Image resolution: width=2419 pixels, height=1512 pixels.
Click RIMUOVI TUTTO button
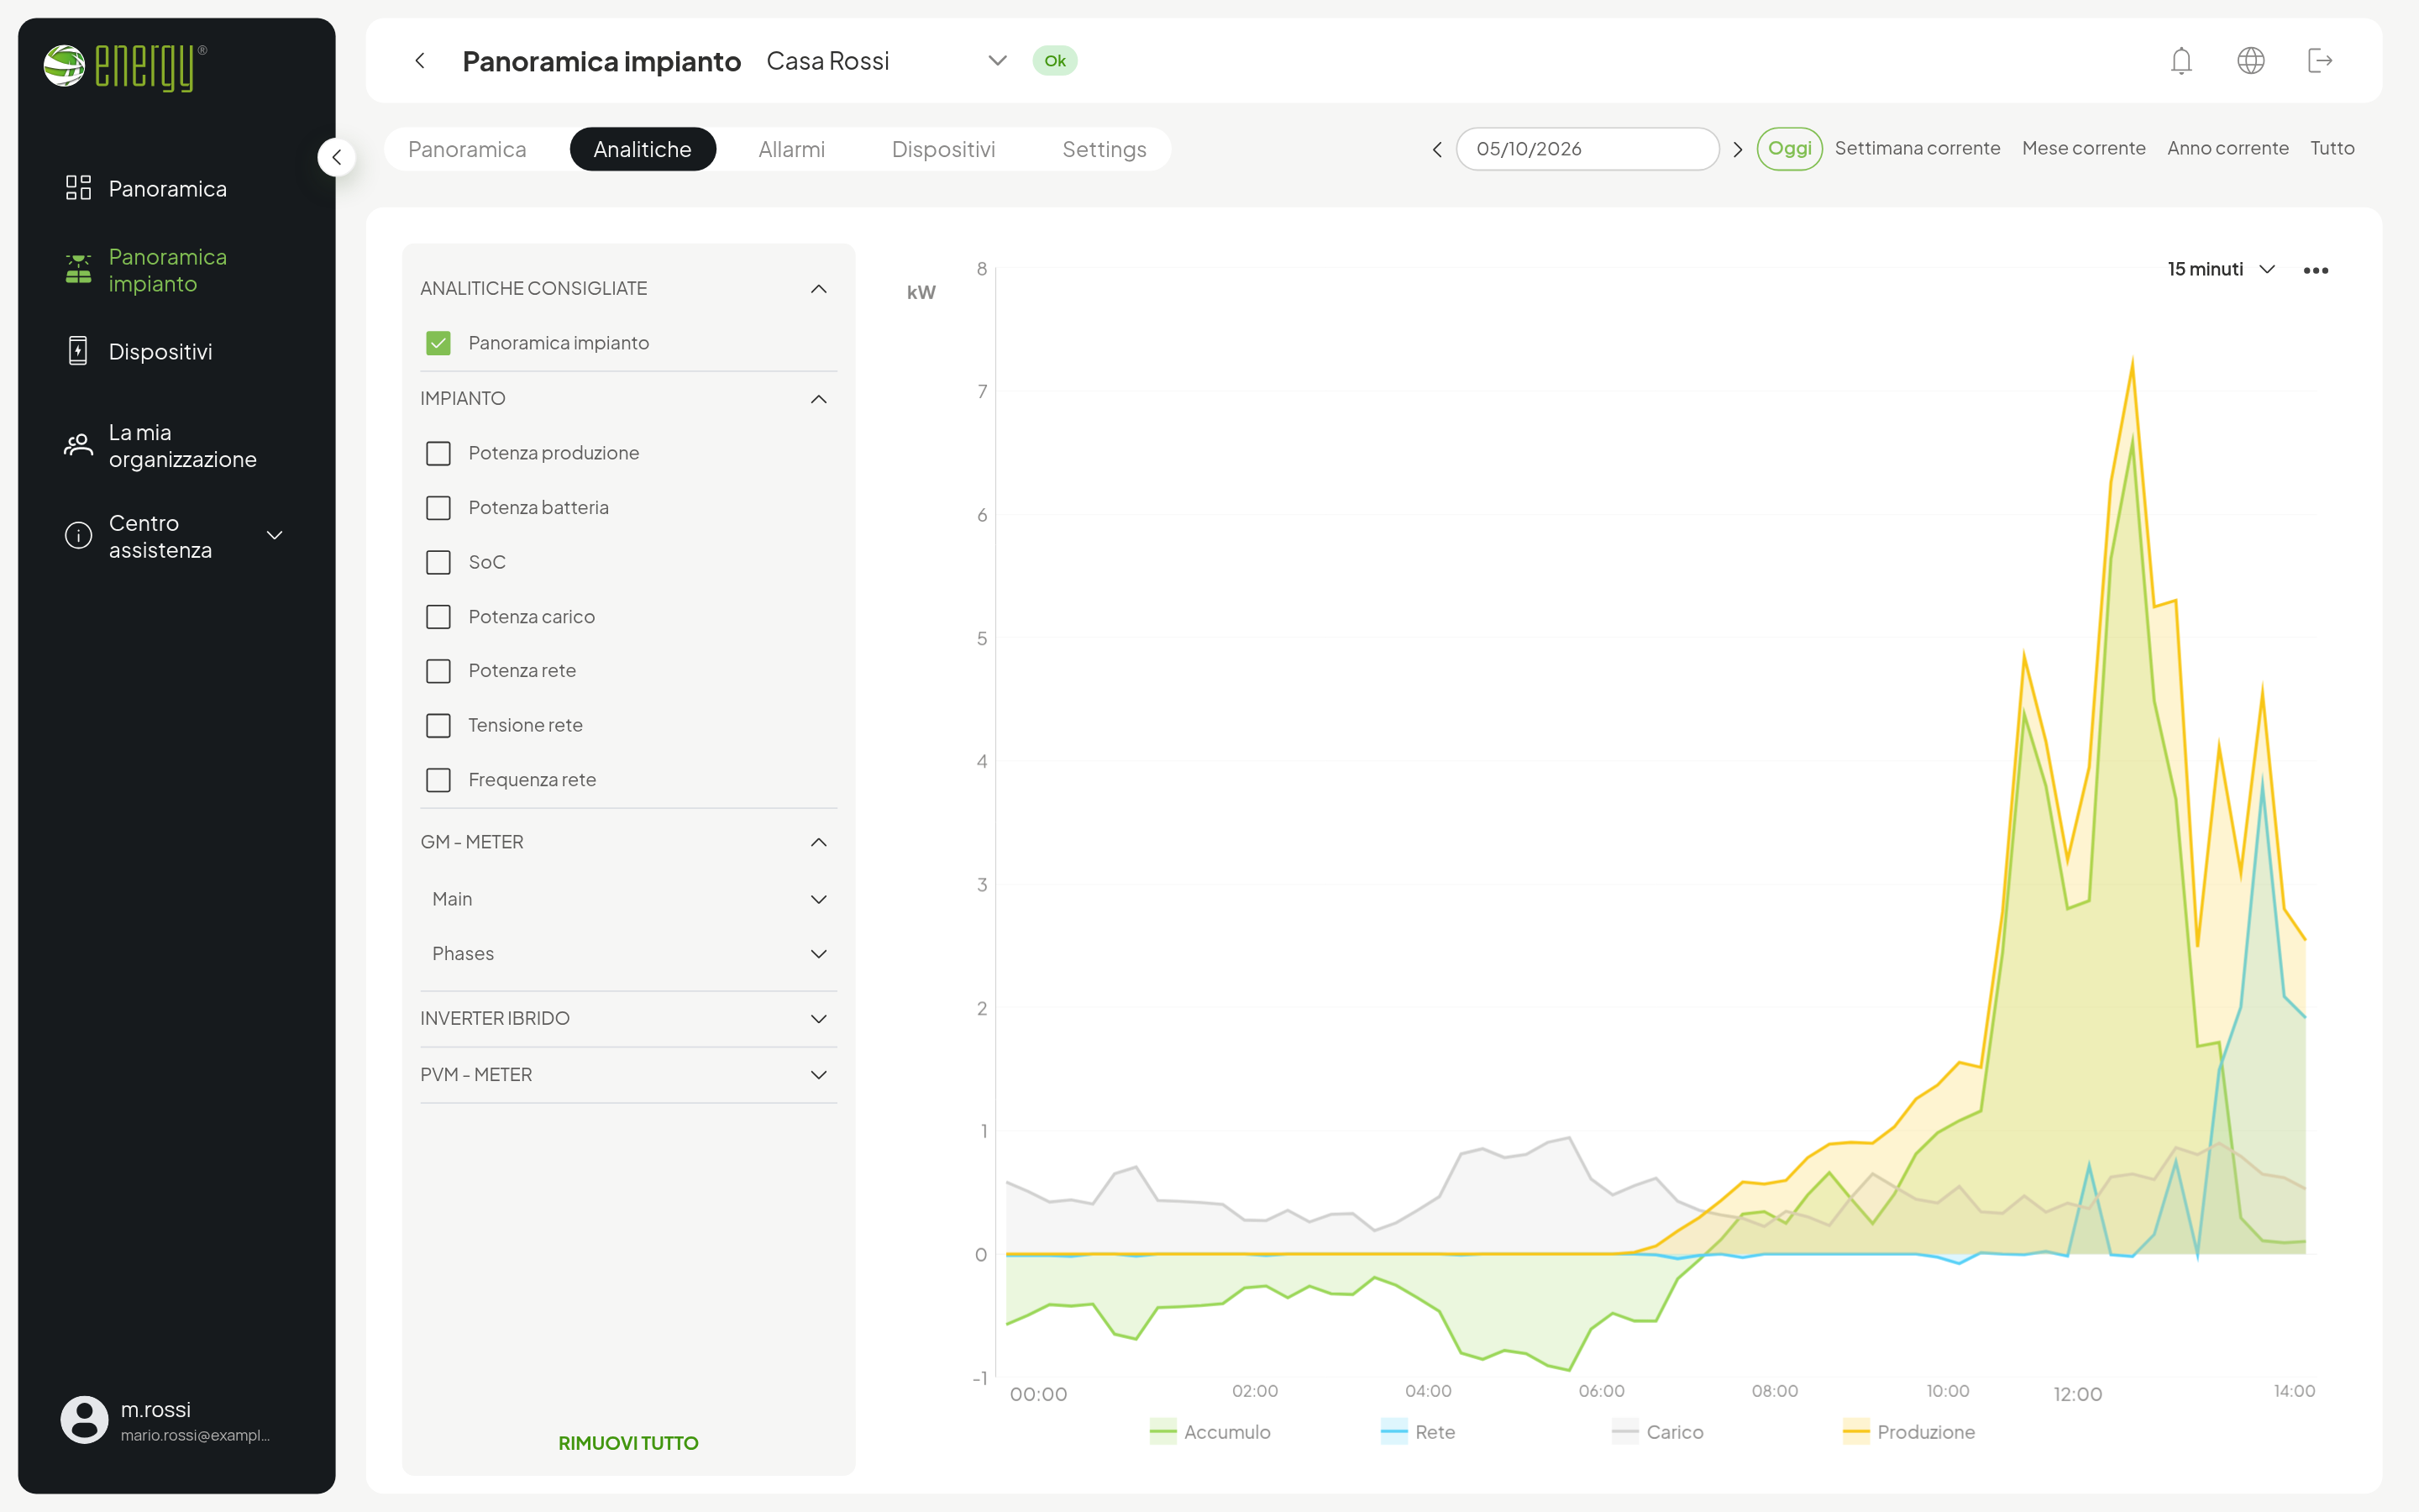coord(627,1442)
